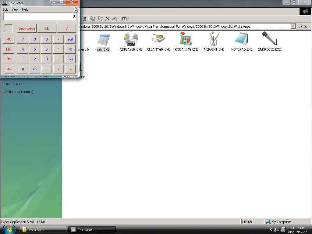This screenshot has height=234, width=312.
Task: Select the MSPAINT.EXE icon
Action: [214, 39]
